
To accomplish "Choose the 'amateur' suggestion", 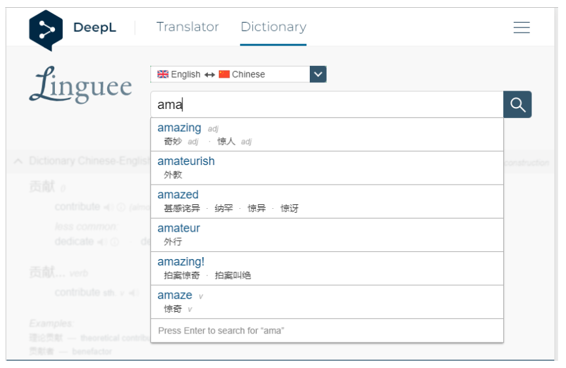I will coord(327,236).
